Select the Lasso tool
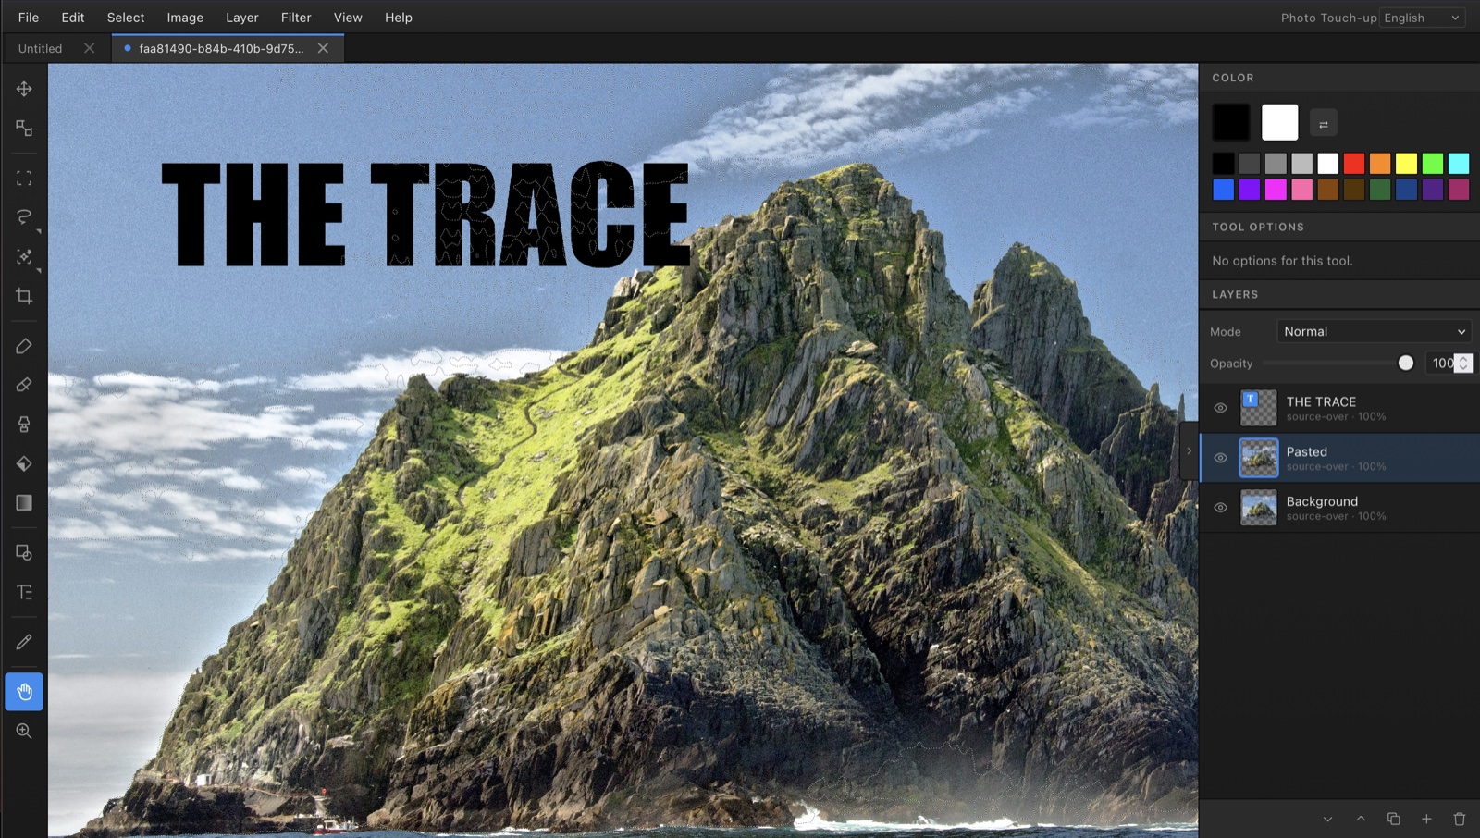This screenshot has width=1480, height=838. 24,216
